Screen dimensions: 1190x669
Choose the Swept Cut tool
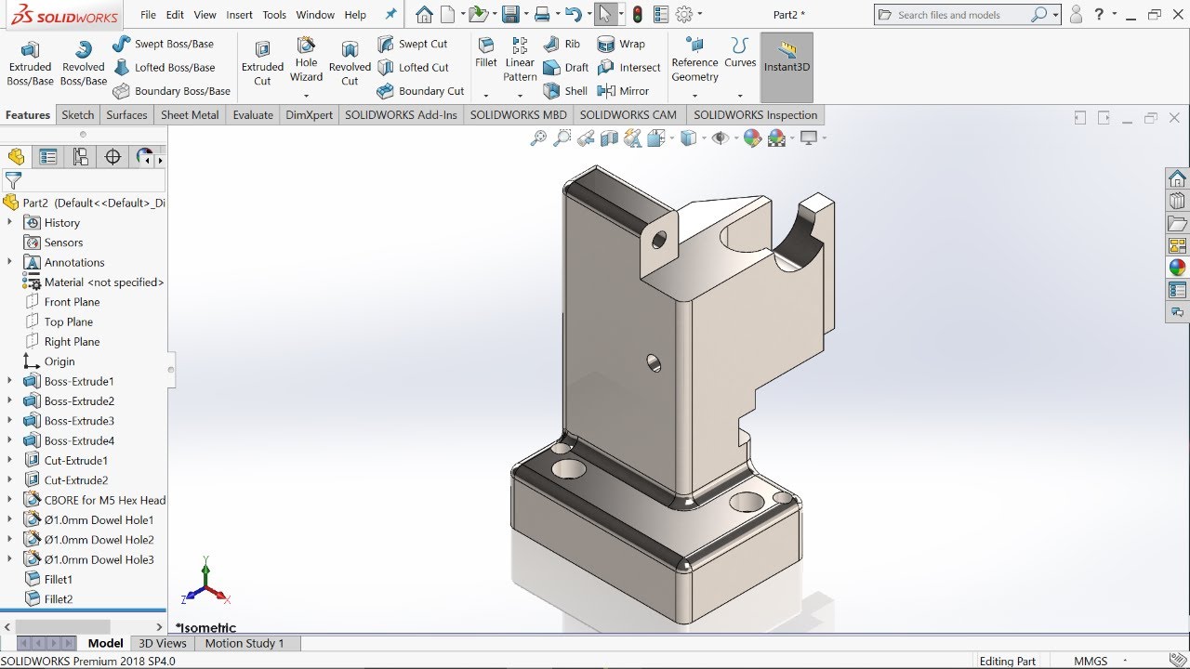413,44
